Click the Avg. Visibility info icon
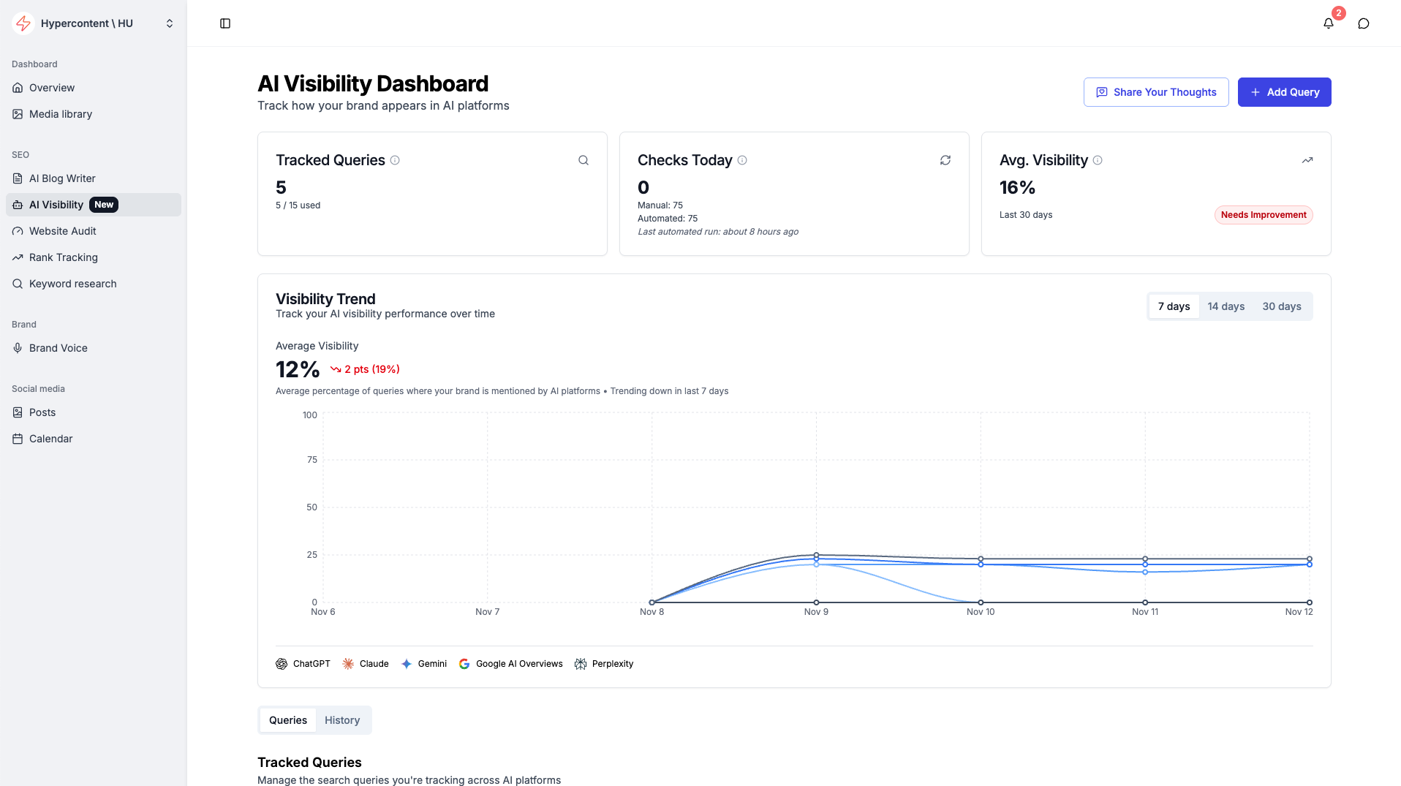The image size is (1401, 786). point(1097,160)
